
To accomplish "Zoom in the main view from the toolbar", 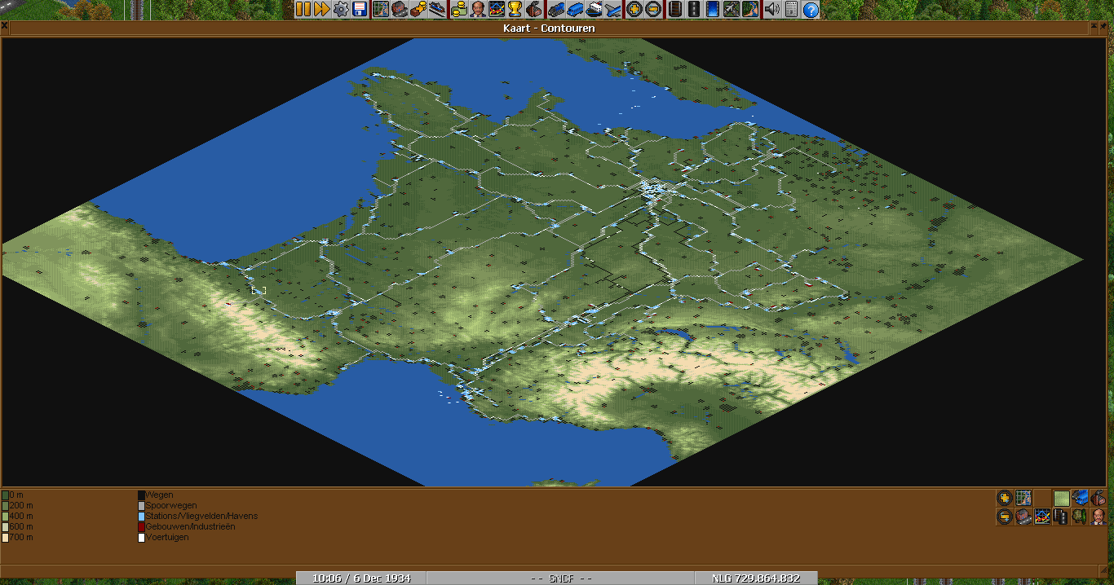I will coord(634,9).
